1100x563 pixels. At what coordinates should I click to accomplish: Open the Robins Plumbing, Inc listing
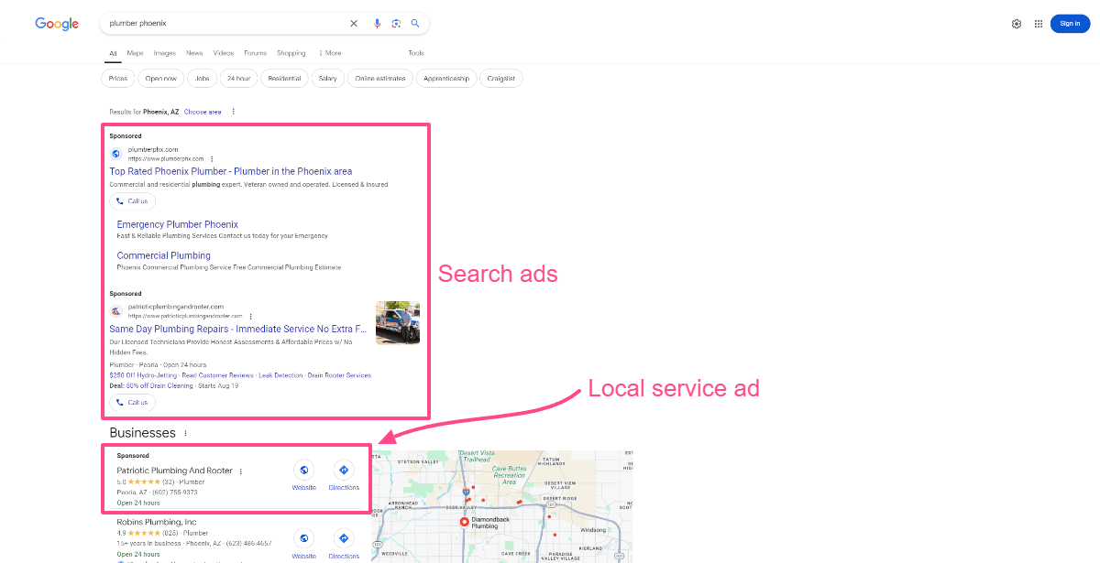click(157, 522)
